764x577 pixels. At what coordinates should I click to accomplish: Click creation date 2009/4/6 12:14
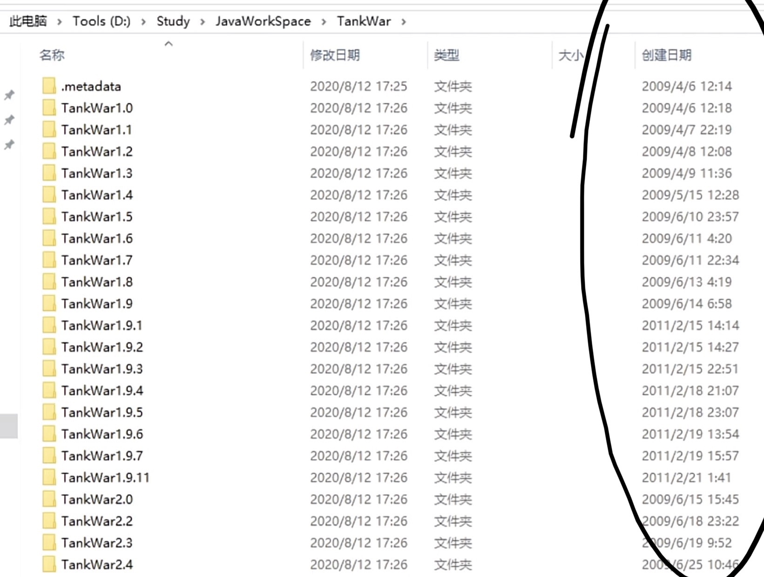click(x=687, y=86)
